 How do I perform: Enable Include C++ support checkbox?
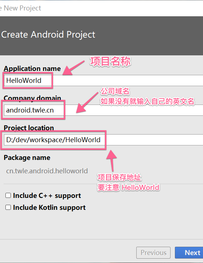point(8,195)
